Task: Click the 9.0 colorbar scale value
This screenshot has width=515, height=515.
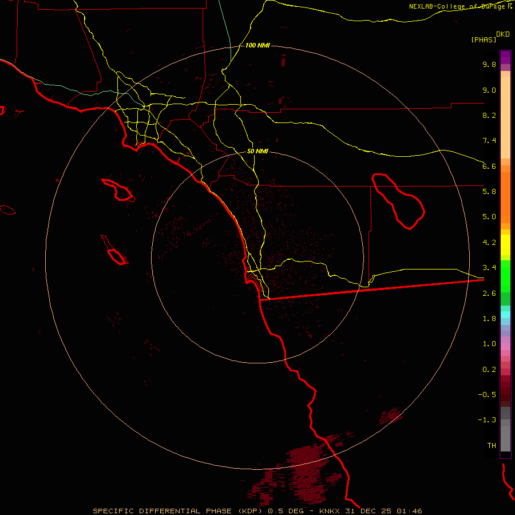Action: [489, 90]
